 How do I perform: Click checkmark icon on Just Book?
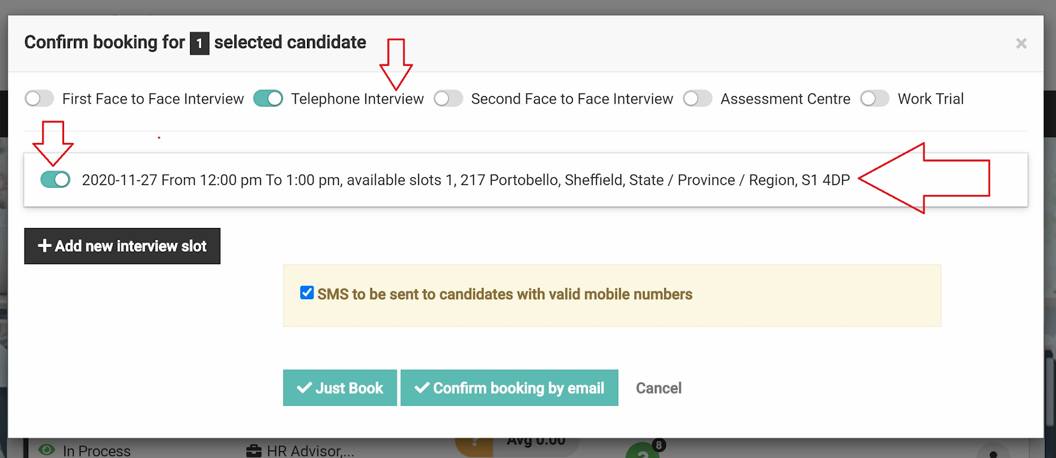[x=304, y=387]
